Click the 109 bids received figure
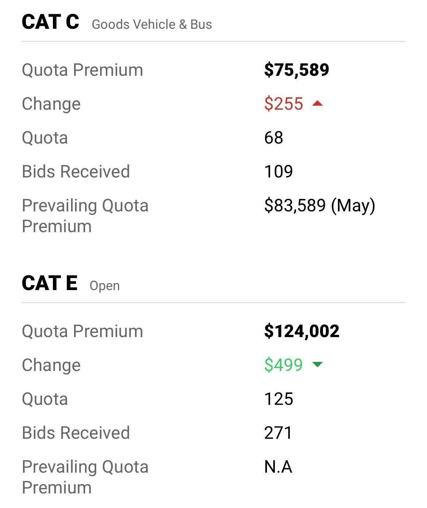The width and height of the screenshot is (427, 508). coord(278,172)
